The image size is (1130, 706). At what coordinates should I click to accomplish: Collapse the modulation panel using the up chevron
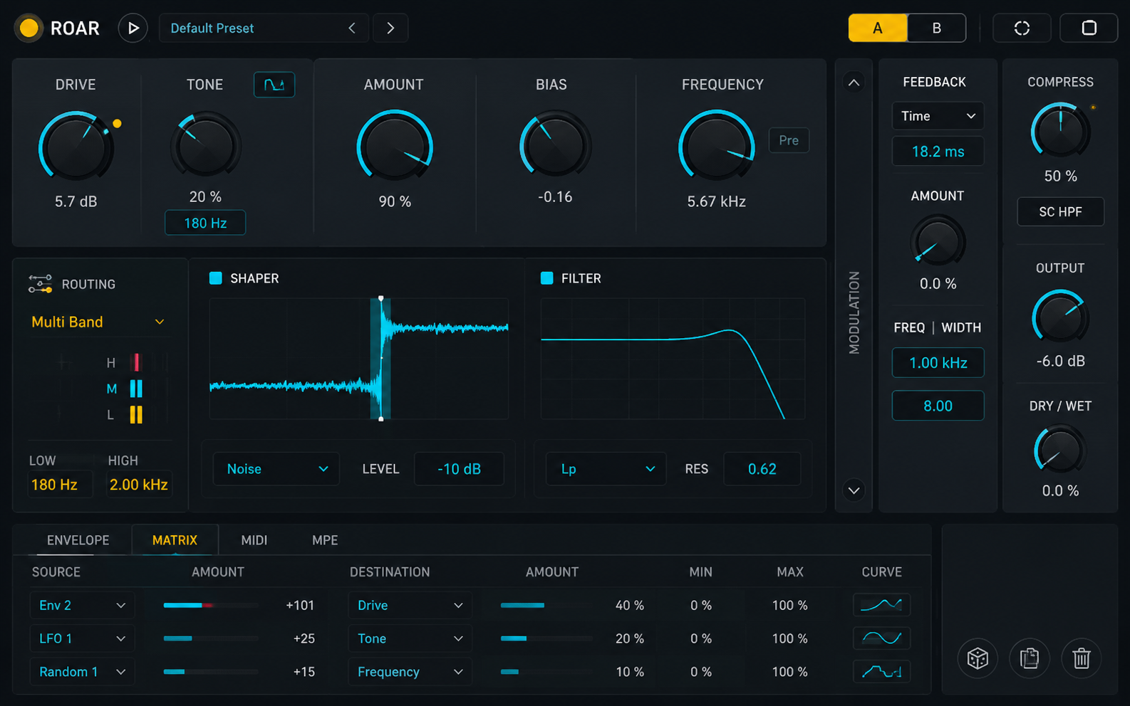pos(854,83)
